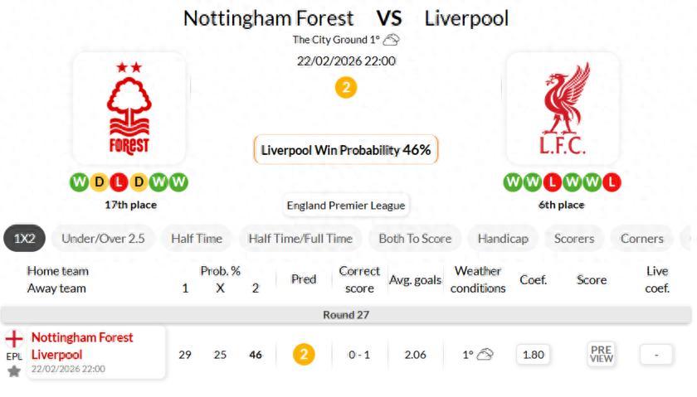The width and height of the screenshot is (697, 397).
Task: Click the Liverpool L.F.C. club crest
Action: [562, 108]
